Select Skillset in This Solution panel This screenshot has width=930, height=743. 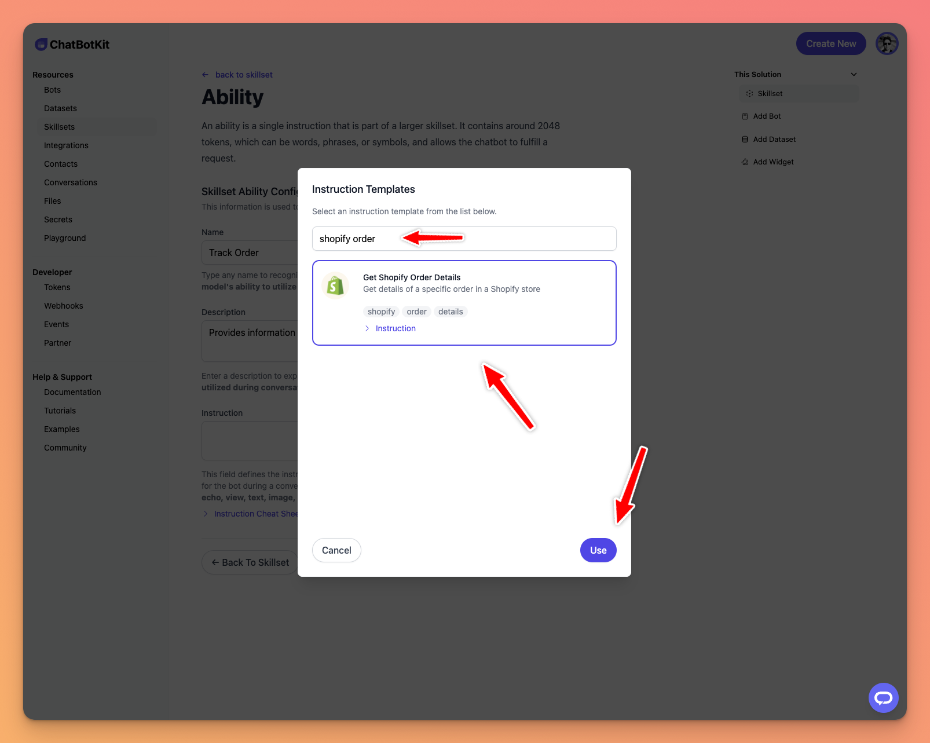799,93
